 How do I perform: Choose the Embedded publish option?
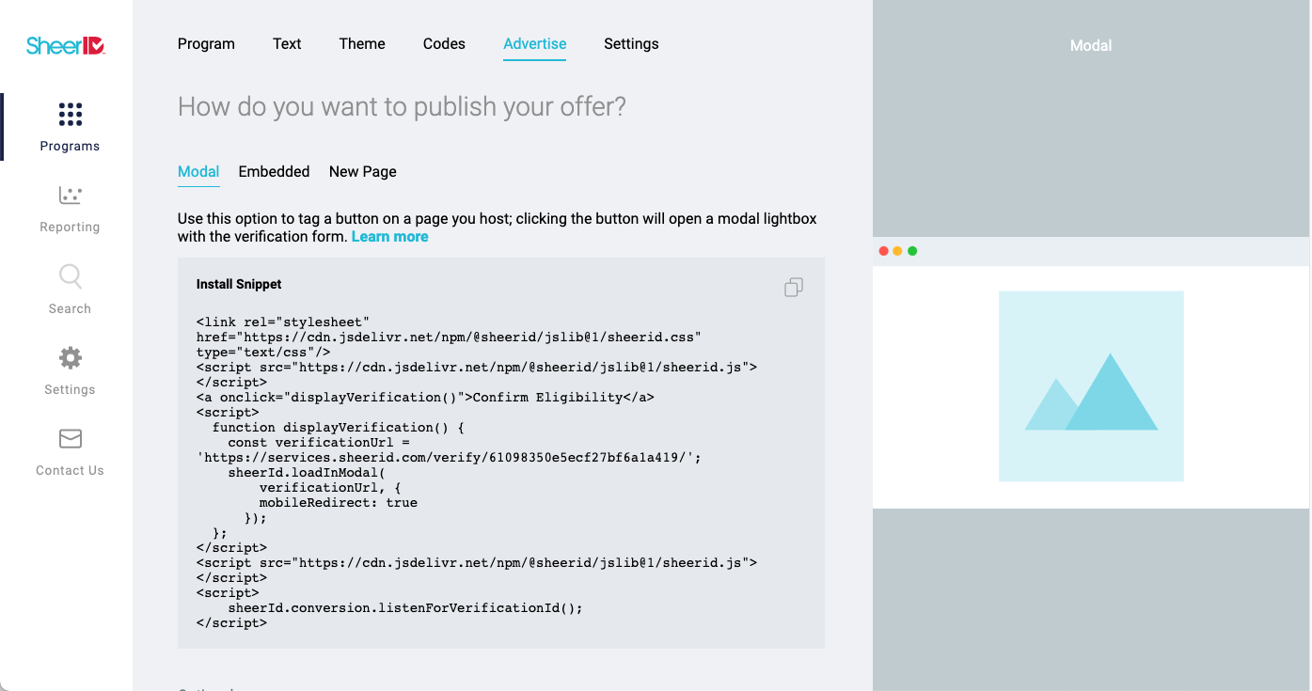(274, 171)
